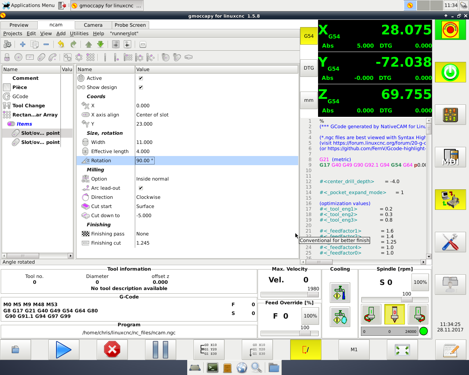Image resolution: width=469 pixels, height=375 pixels.
Task: Toggle Show design checkbox
Action: pyautogui.click(x=141, y=87)
